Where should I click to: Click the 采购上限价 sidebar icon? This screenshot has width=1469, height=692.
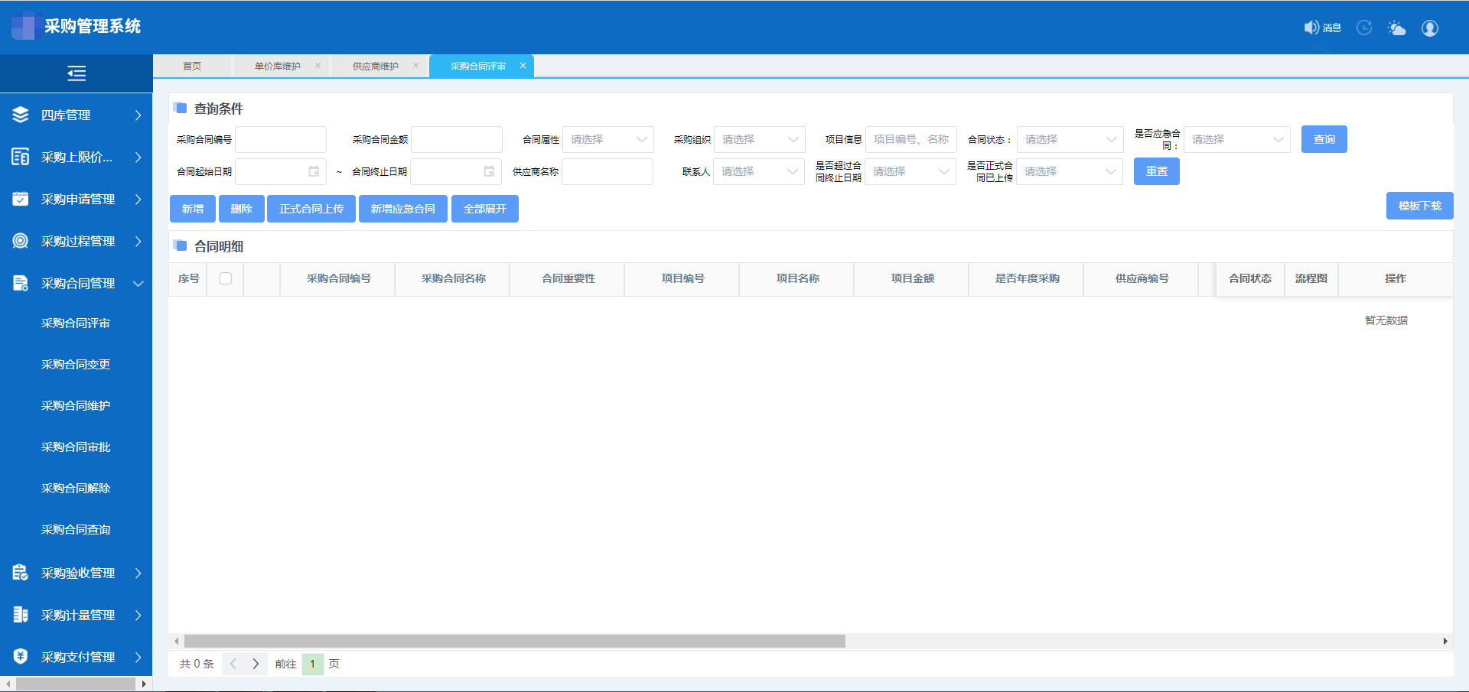click(x=21, y=157)
